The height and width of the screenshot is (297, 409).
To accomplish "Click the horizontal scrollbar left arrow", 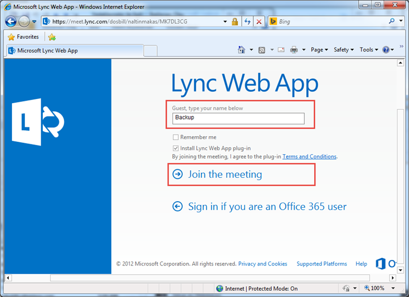I will coord(8,278).
